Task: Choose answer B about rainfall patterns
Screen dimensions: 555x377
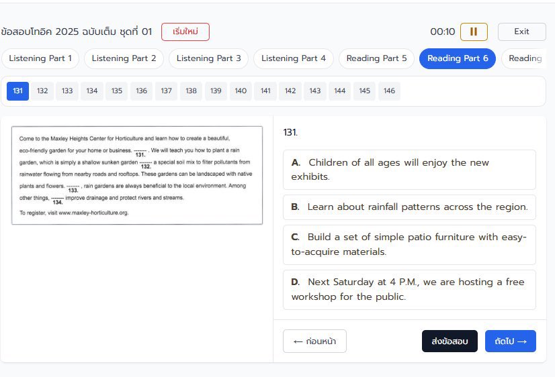Action: [x=409, y=207]
